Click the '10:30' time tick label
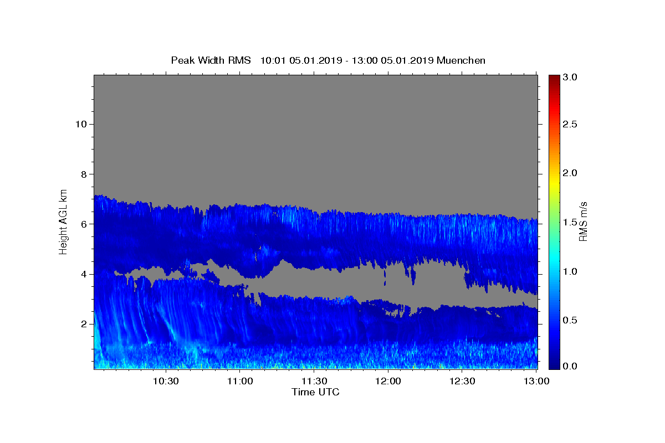665x443 pixels. [166, 382]
